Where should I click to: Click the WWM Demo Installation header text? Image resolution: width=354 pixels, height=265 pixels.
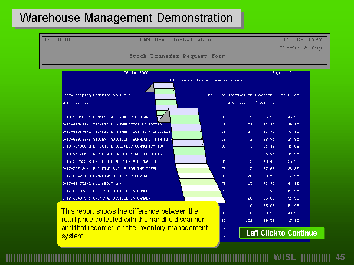[x=177, y=39]
